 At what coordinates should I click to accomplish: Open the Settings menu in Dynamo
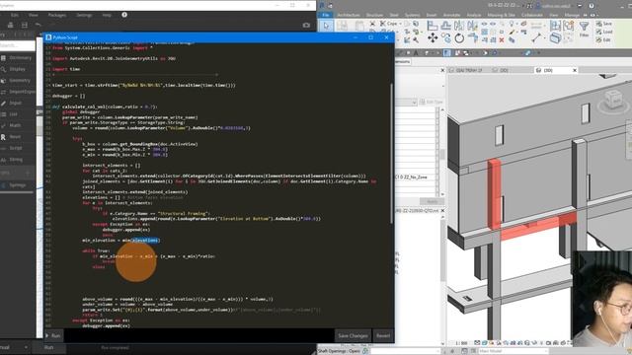(x=84, y=15)
